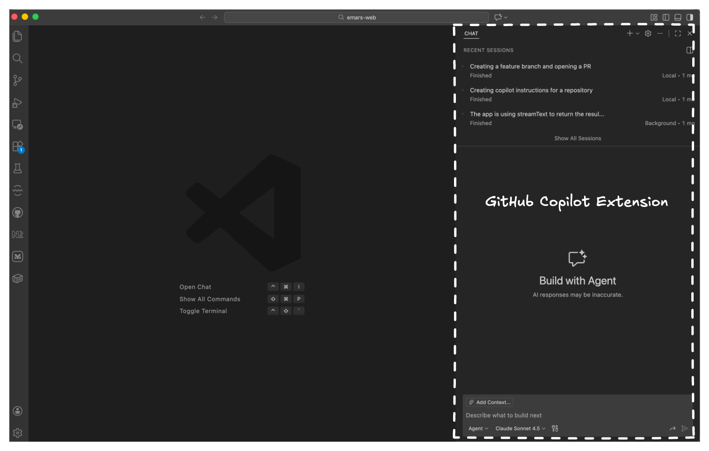Open the GitHub view in the activity bar
Image resolution: width=709 pixels, height=451 pixels.
tap(17, 212)
